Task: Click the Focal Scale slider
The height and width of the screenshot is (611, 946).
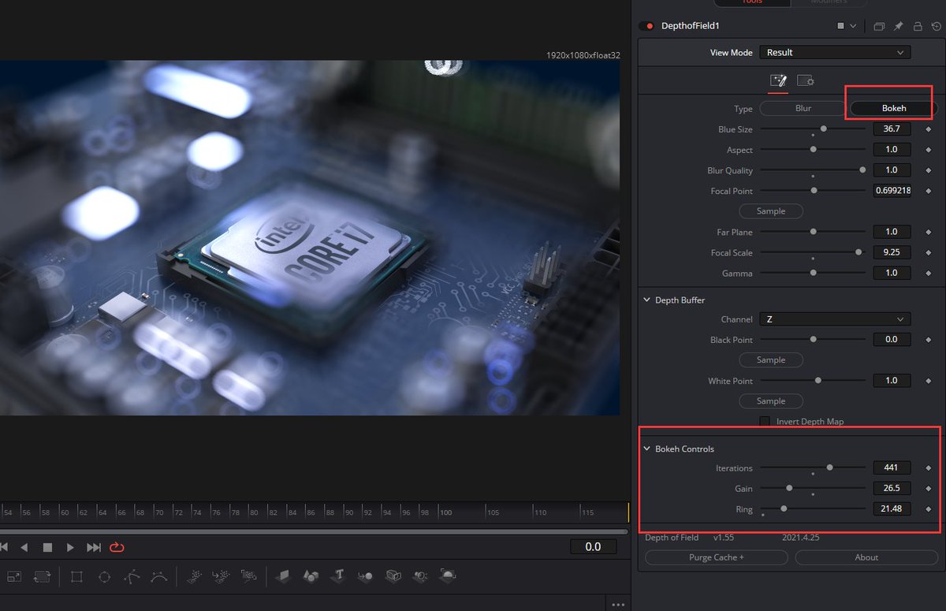Action: click(x=813, y=252)
